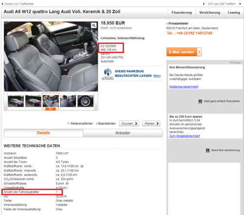Send an e-mail to the seller

(x=184, y=52)
